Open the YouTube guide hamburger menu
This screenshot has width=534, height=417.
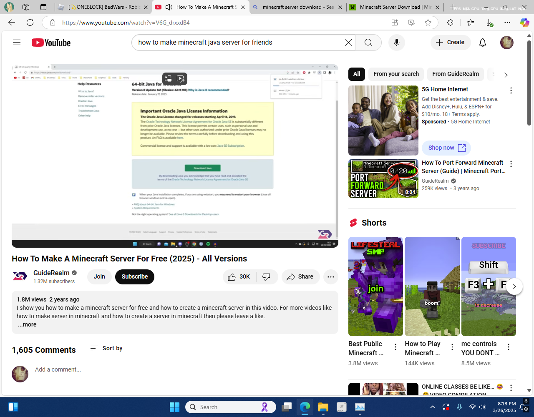pyautogui.click(x=17, y=42)
